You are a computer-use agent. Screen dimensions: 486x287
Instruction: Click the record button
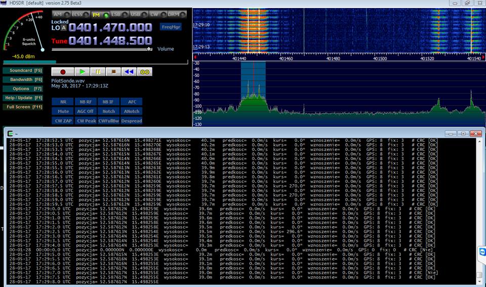[63, 72]
